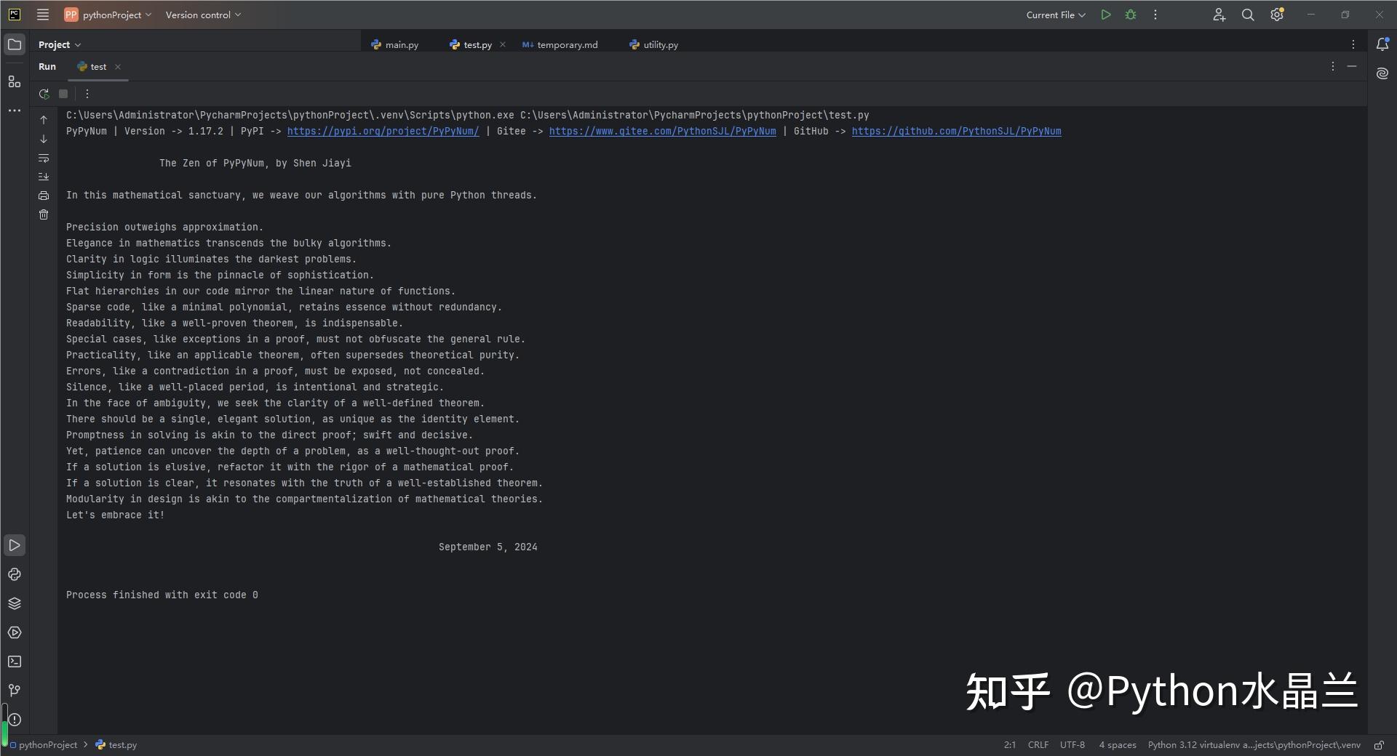1397x756 pixels.
Task: Open the Services tool window
Action: click(x=15, y=632)
